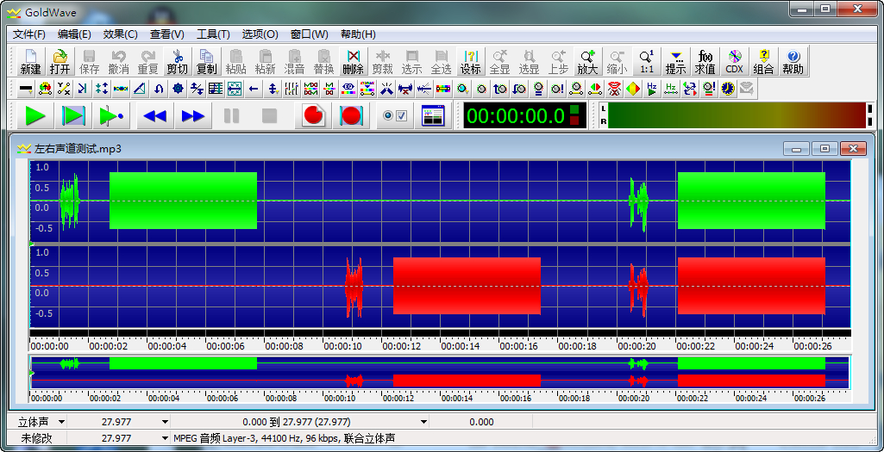The width and height of the screenshot is (884, 452).
Task: Click the 放大 (Zoom In) magnifier icon
Action: point(587,61)
